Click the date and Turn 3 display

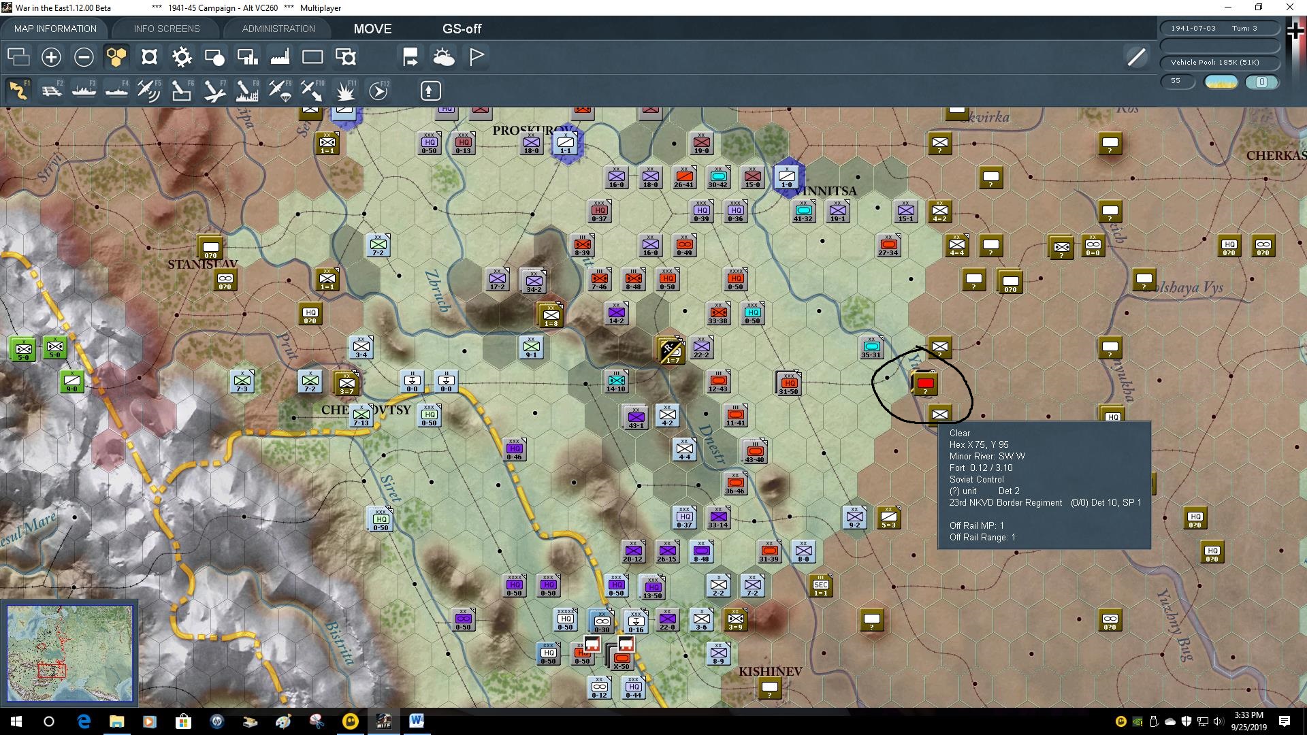pos(1219,29)
